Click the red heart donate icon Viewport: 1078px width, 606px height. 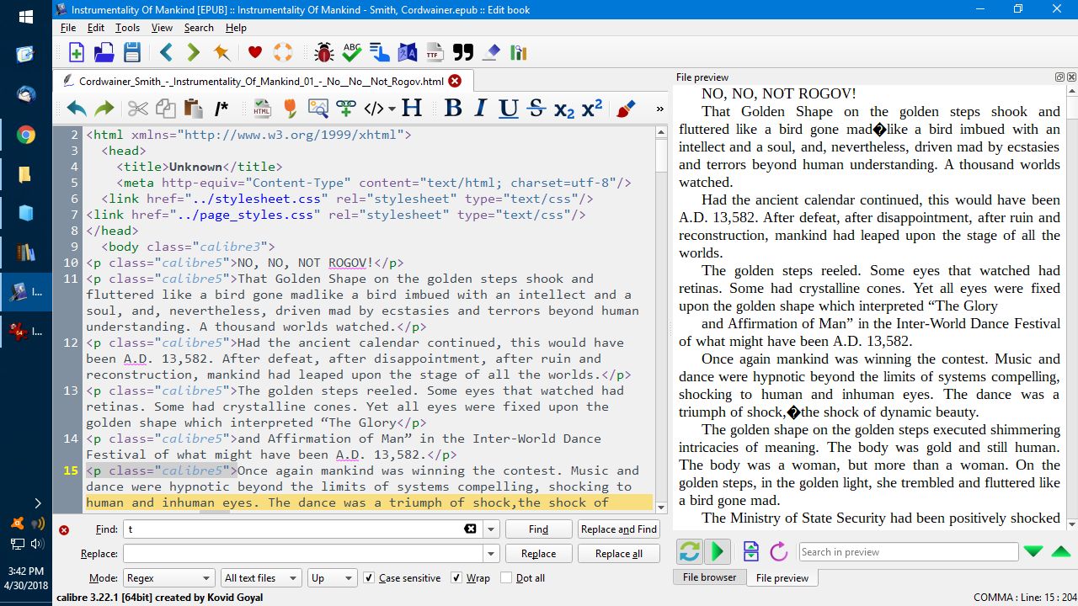tap(255, 53)
